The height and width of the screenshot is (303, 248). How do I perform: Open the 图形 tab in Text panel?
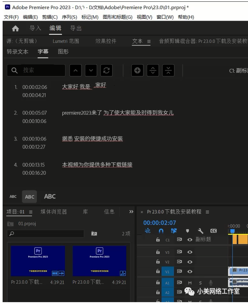[63, 52]
